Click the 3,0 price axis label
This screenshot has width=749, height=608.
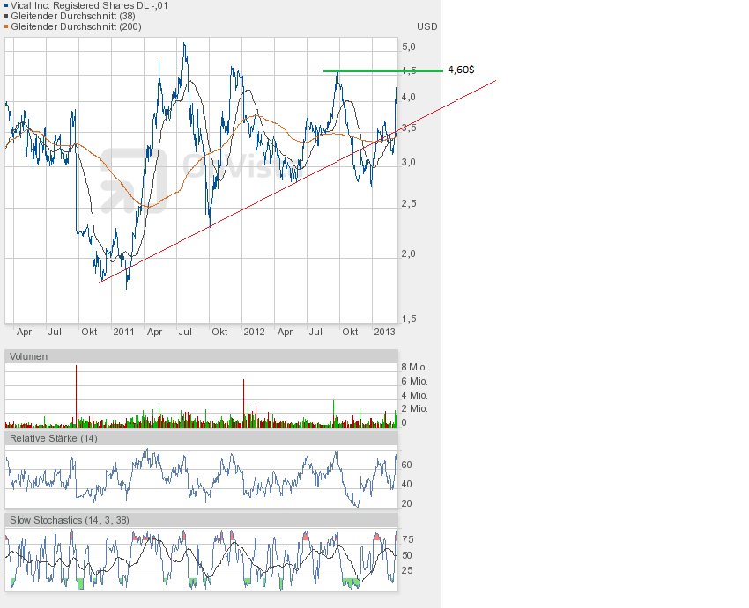click(409, 163)
